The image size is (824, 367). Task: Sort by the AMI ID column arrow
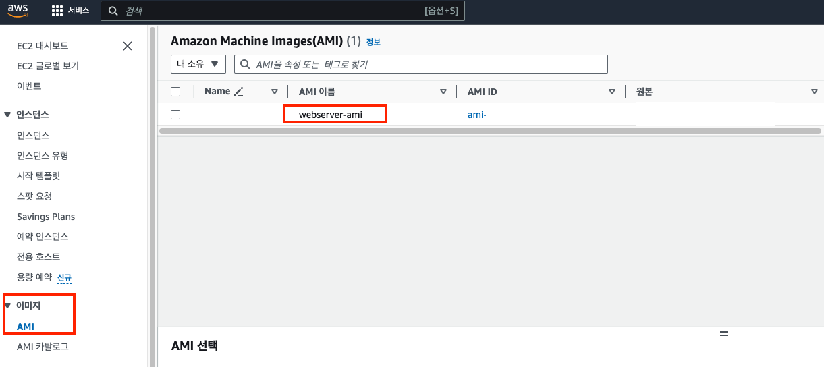[612, 92]
